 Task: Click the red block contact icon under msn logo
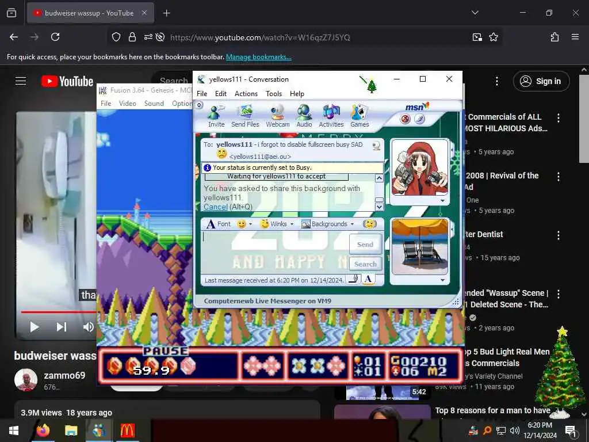[406, 119]
